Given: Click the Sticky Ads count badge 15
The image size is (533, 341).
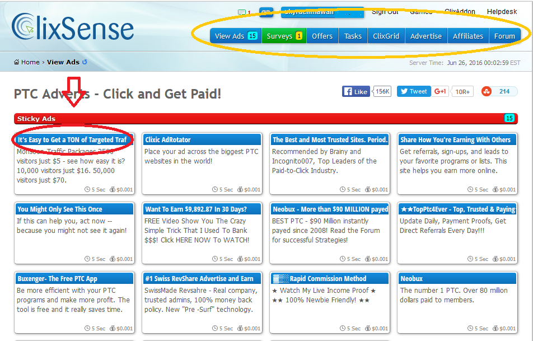Looking at the screenshot, I should 509,118.
